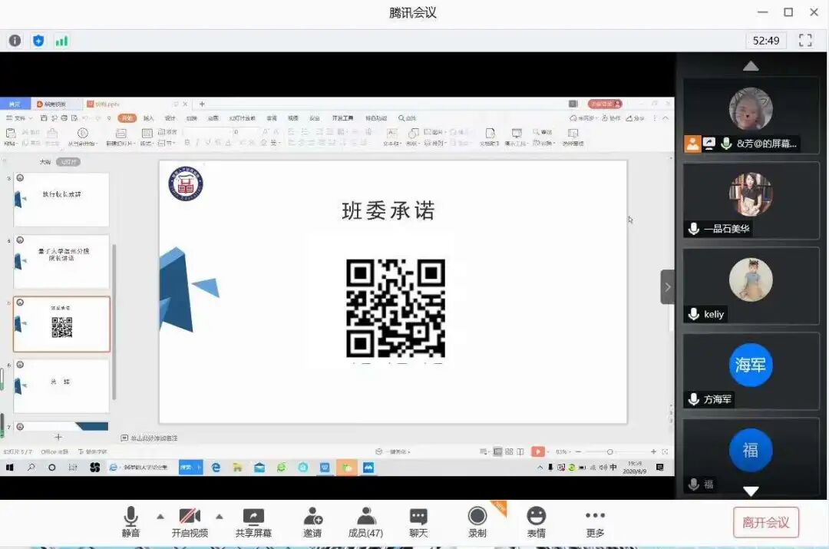
Task: Adjust the WPS zoom slider handle
Action: (609, 451)
